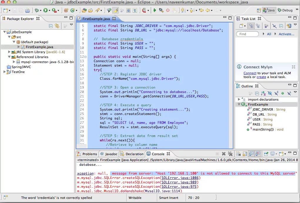Click the green Resume icon in toolbar
The height and width of the screenshot is (203, 300).
[x=155, y=10]
